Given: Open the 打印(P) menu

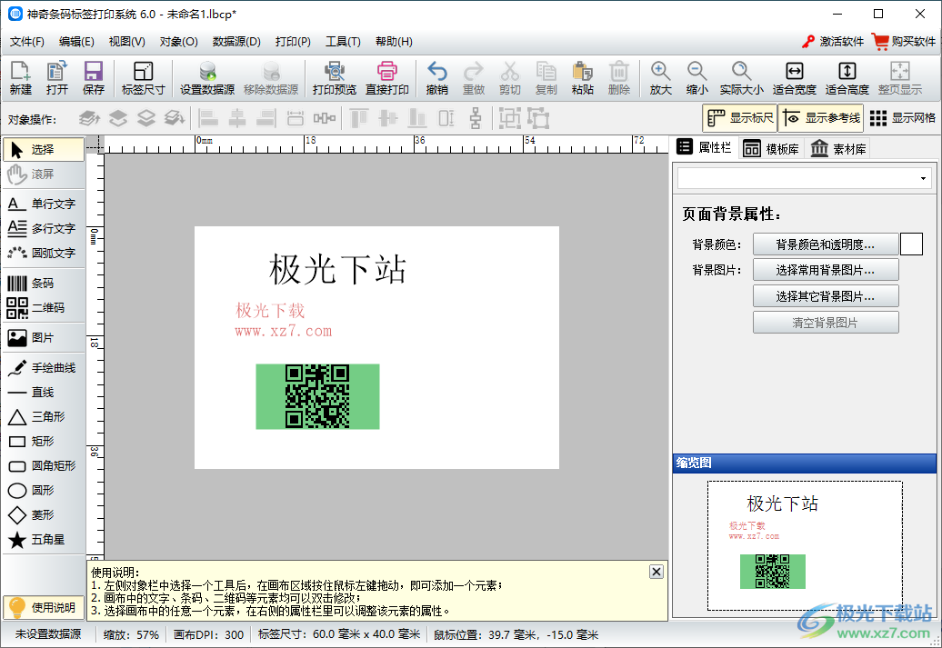Looking at the screenshot, I should (x=293, y=42).
